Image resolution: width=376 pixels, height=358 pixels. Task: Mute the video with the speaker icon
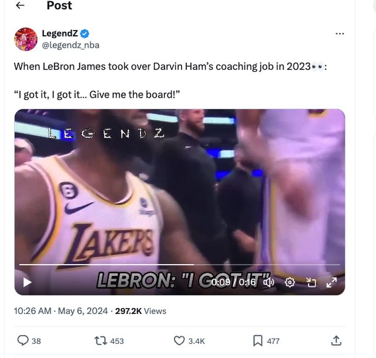(x=269, y=282)
